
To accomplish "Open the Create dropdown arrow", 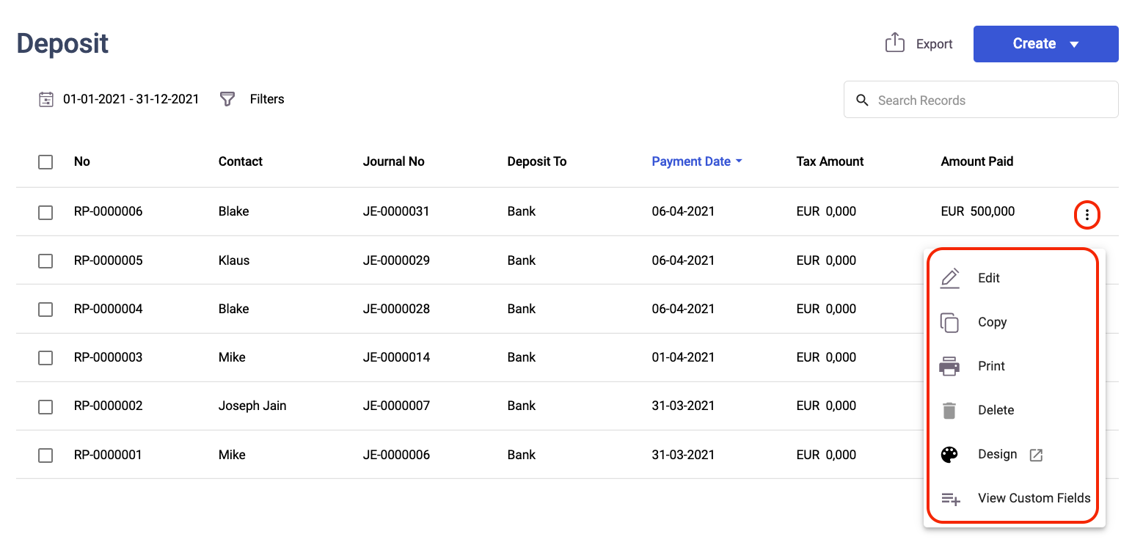I will [1074, 44].
